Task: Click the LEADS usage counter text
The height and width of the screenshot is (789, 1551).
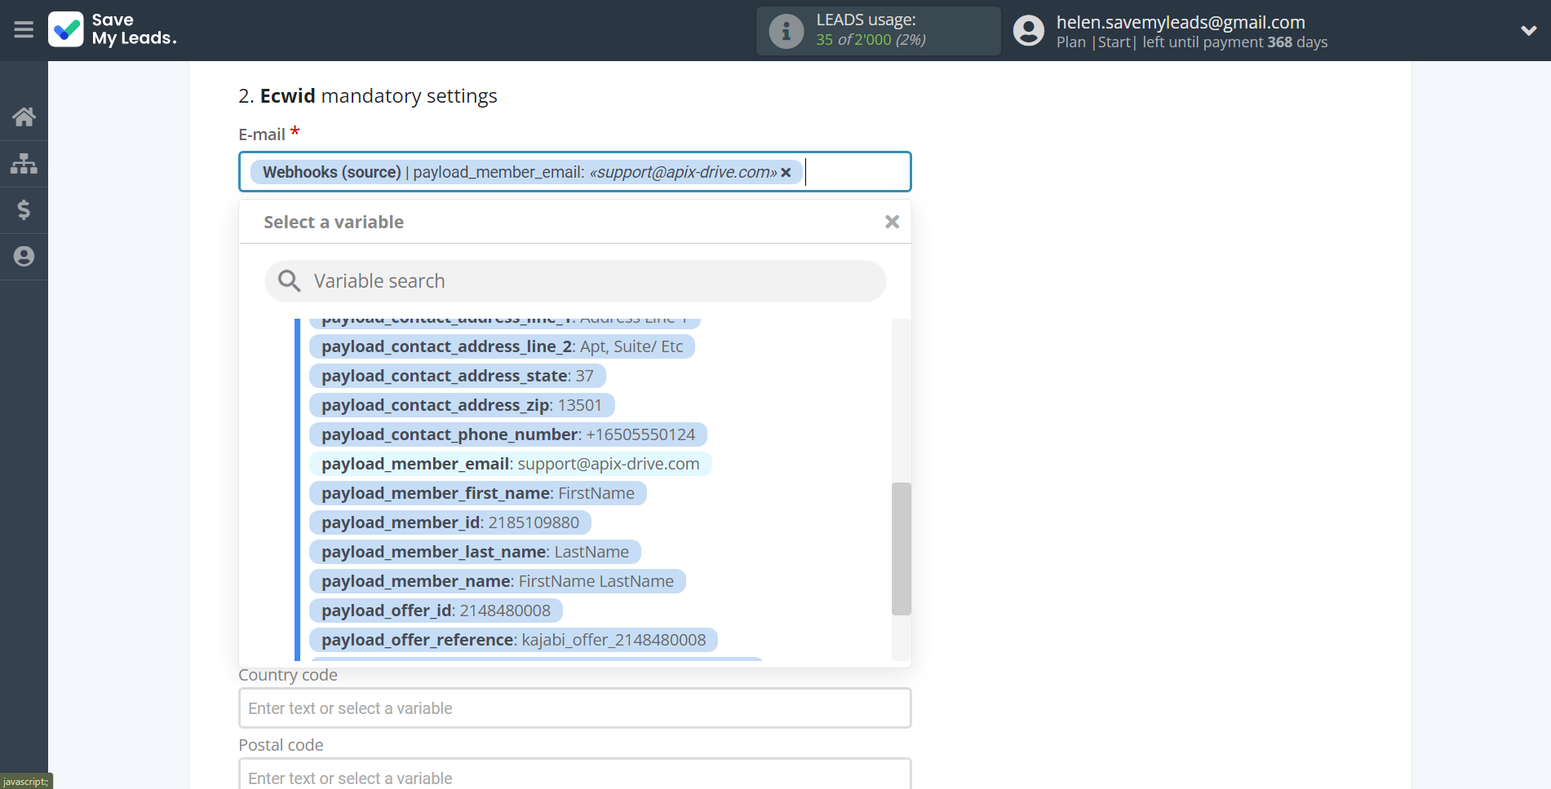Action: pyautogui.click(x=871, y=40)
